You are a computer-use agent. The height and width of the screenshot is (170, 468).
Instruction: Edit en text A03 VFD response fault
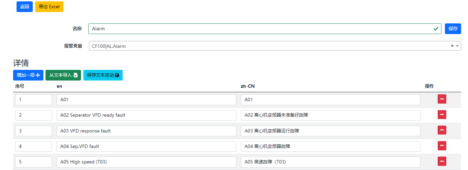click(x=146, y=131)
